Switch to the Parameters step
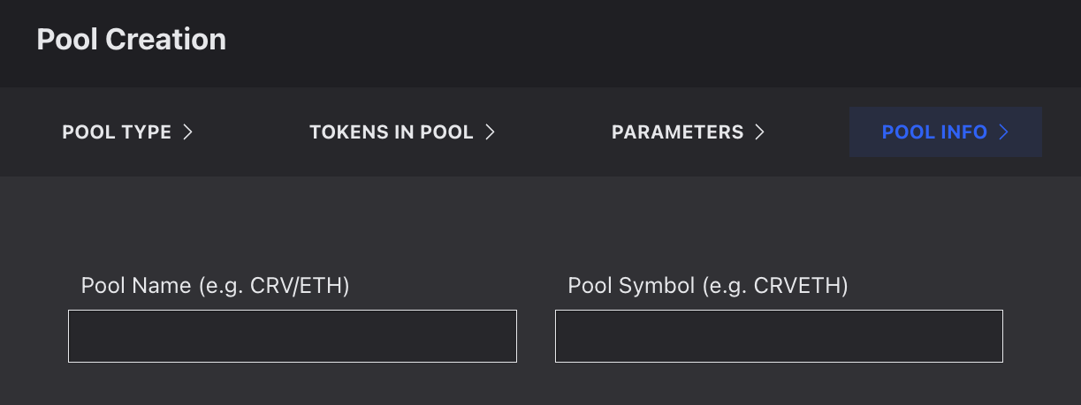 click(687, 132)
